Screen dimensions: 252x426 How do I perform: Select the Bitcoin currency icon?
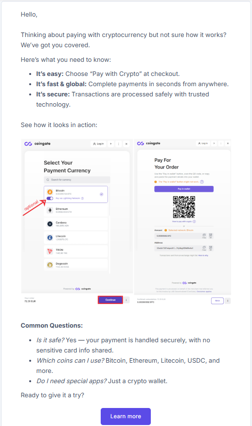[x=50, y=192]
